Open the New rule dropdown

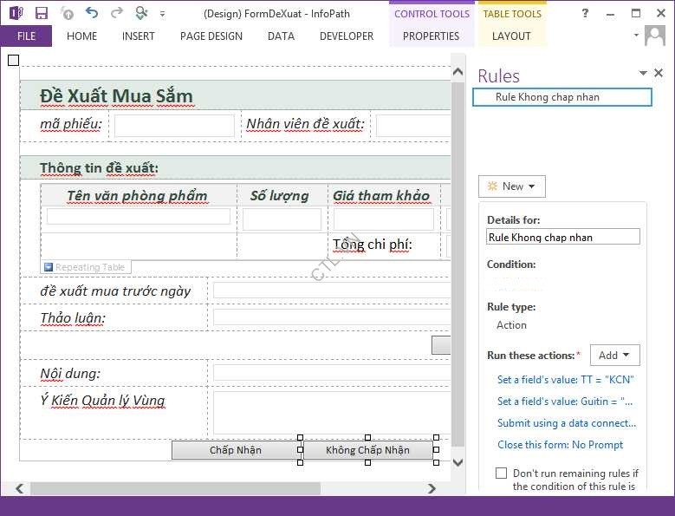(x=512, y=186)
